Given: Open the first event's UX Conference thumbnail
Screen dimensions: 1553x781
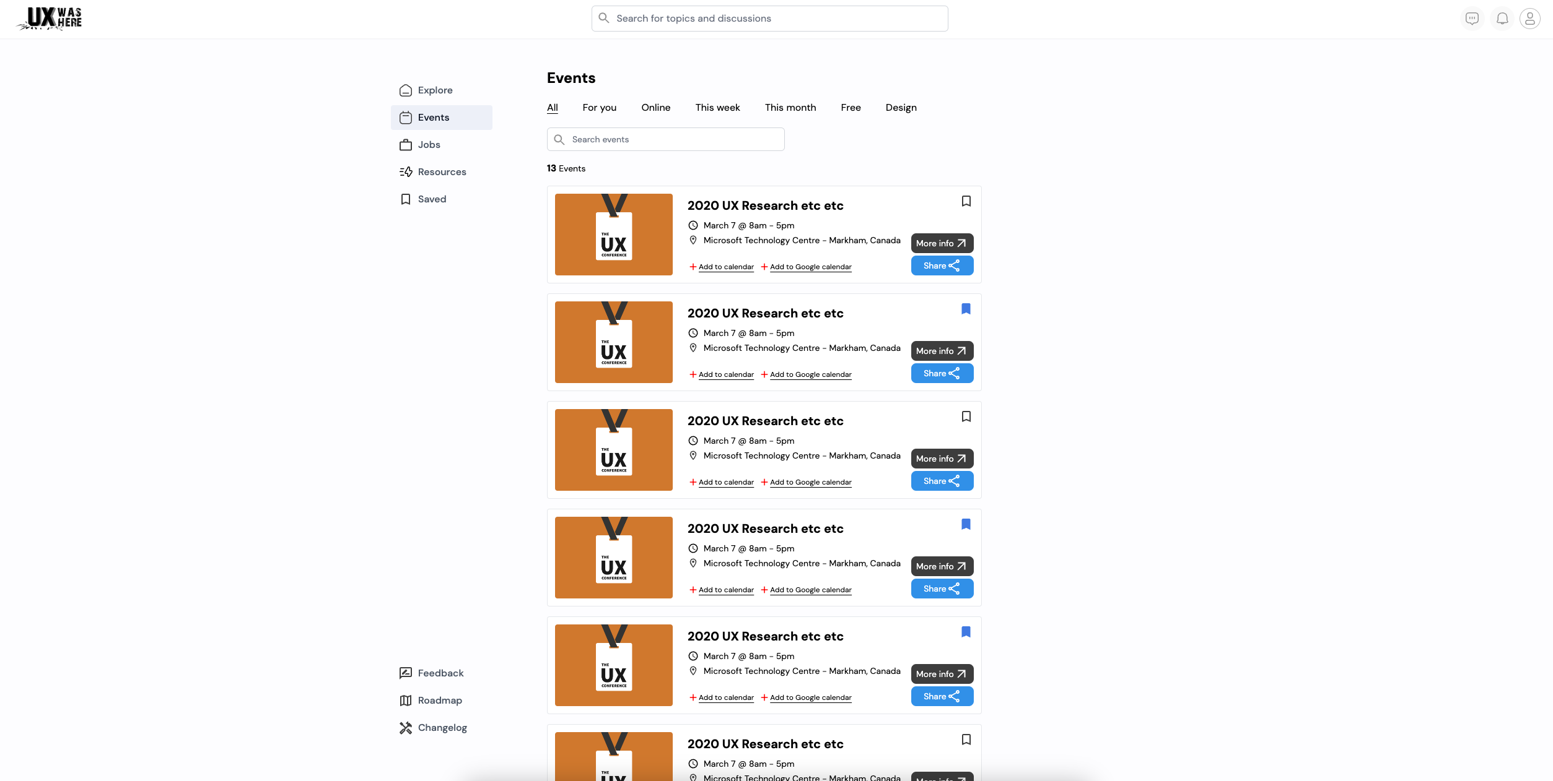Looking at the screenshot, I should (x=614, y=235).
